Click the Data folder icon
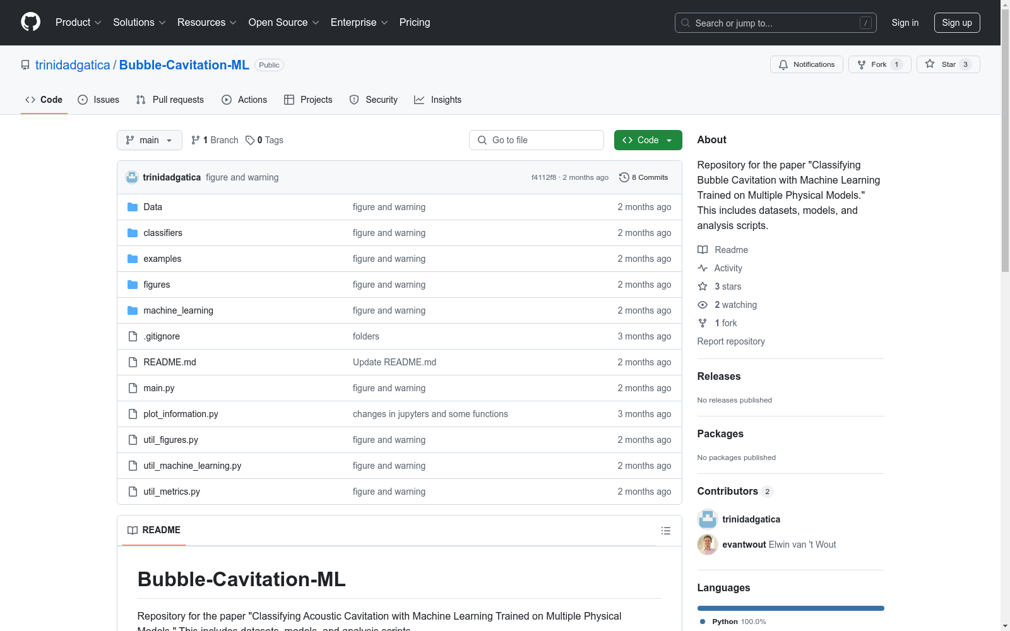The width and height of the screenshot is (1010, 631). click(133, 207)
